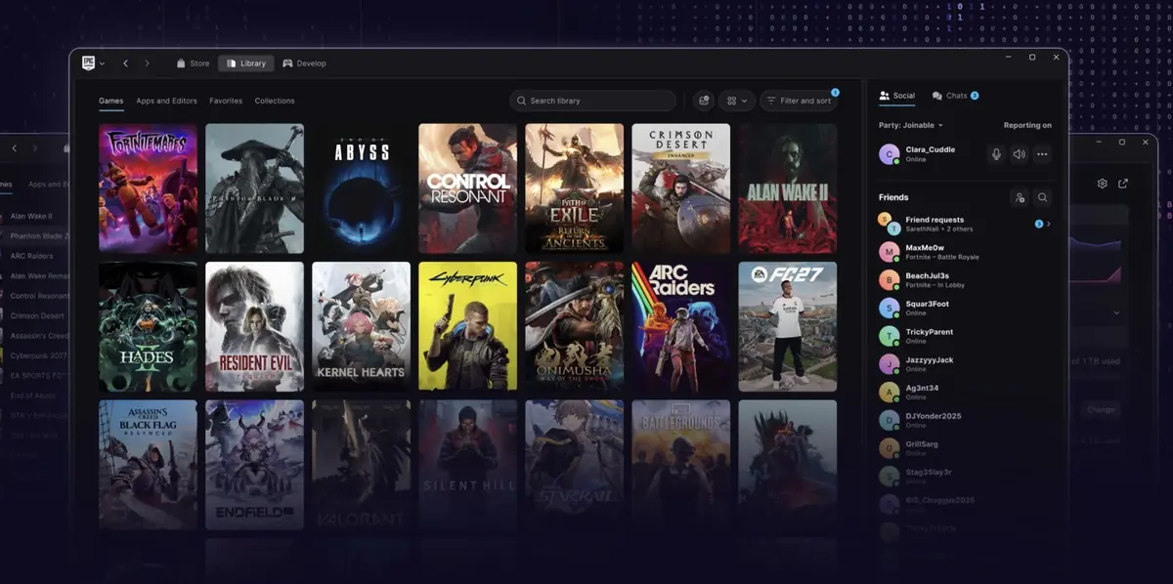Open the Endfield game tile
This screenshot has width=1173, height=584.
[254, 465]
